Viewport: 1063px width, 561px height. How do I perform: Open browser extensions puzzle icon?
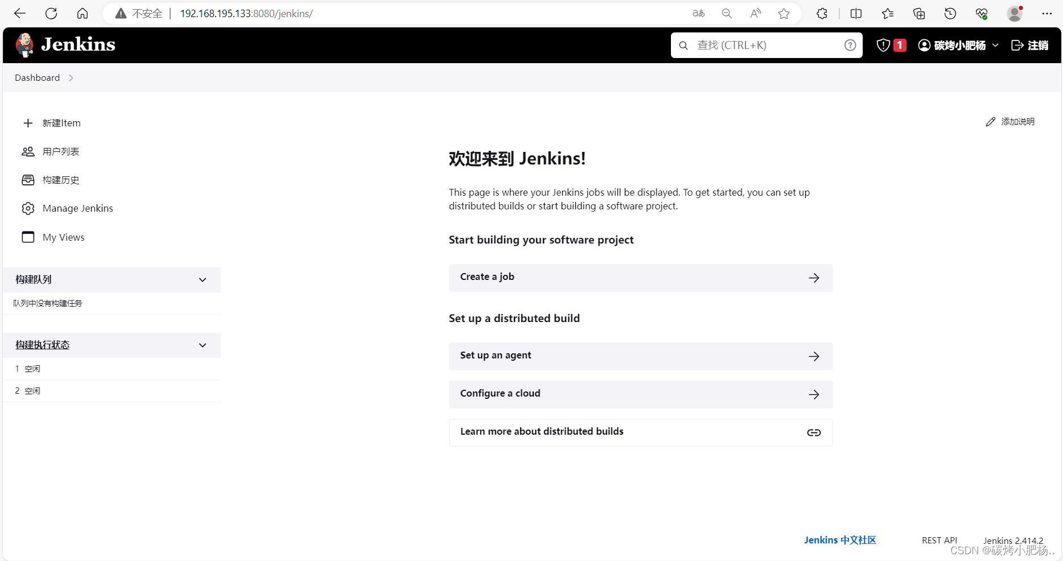tap(822, 14)
